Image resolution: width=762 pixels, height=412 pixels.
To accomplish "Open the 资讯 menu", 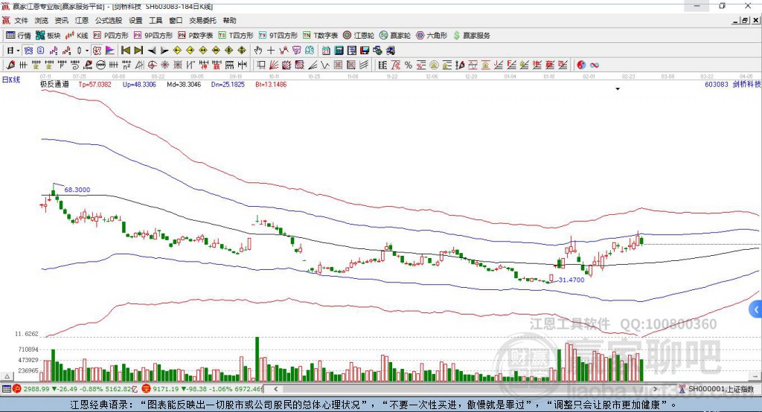I will coord(61,20).
